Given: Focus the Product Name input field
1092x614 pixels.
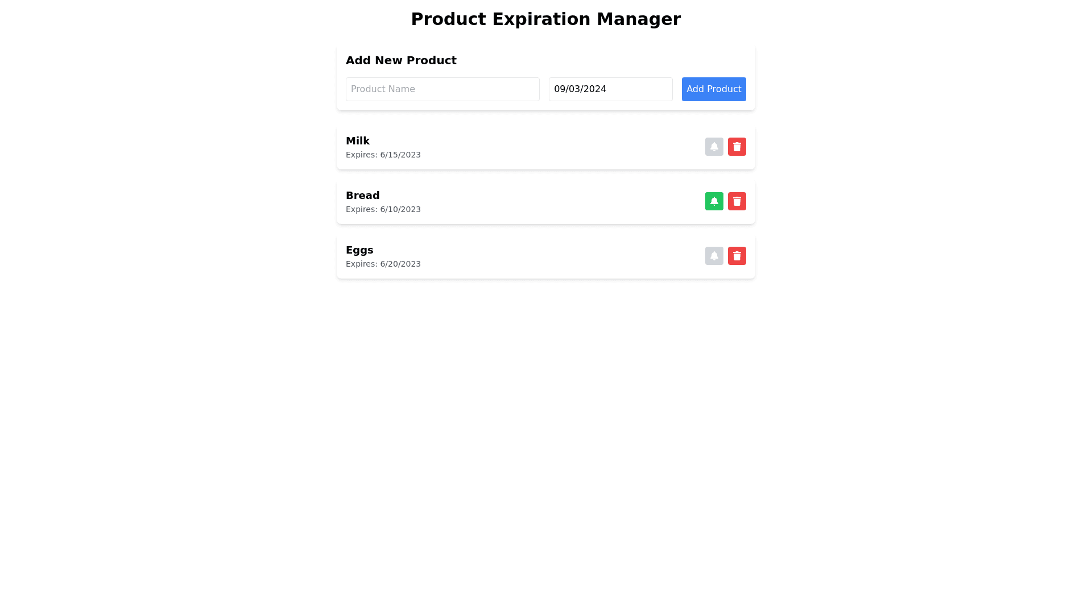Looking at the screenshot, I should [x=442, y=89].
